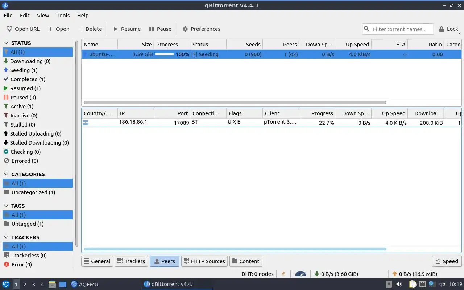Image resolution: width=464 pixels, height=290 pixels.
Task: Click the Active funnel filter icon
Action: (6, 107)
